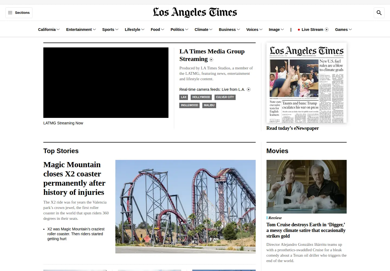
Task: Click the Digger movie review image
Action: point(306,187)
